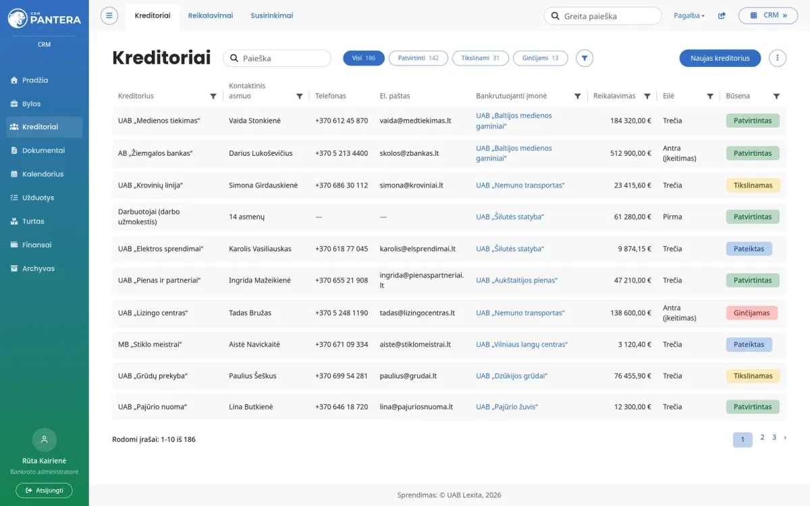
Task: Click the Atsijungti logout button
Action: (45, 490)
